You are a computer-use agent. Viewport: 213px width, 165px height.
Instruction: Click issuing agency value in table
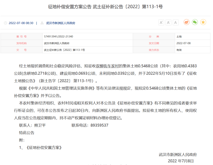57,43
